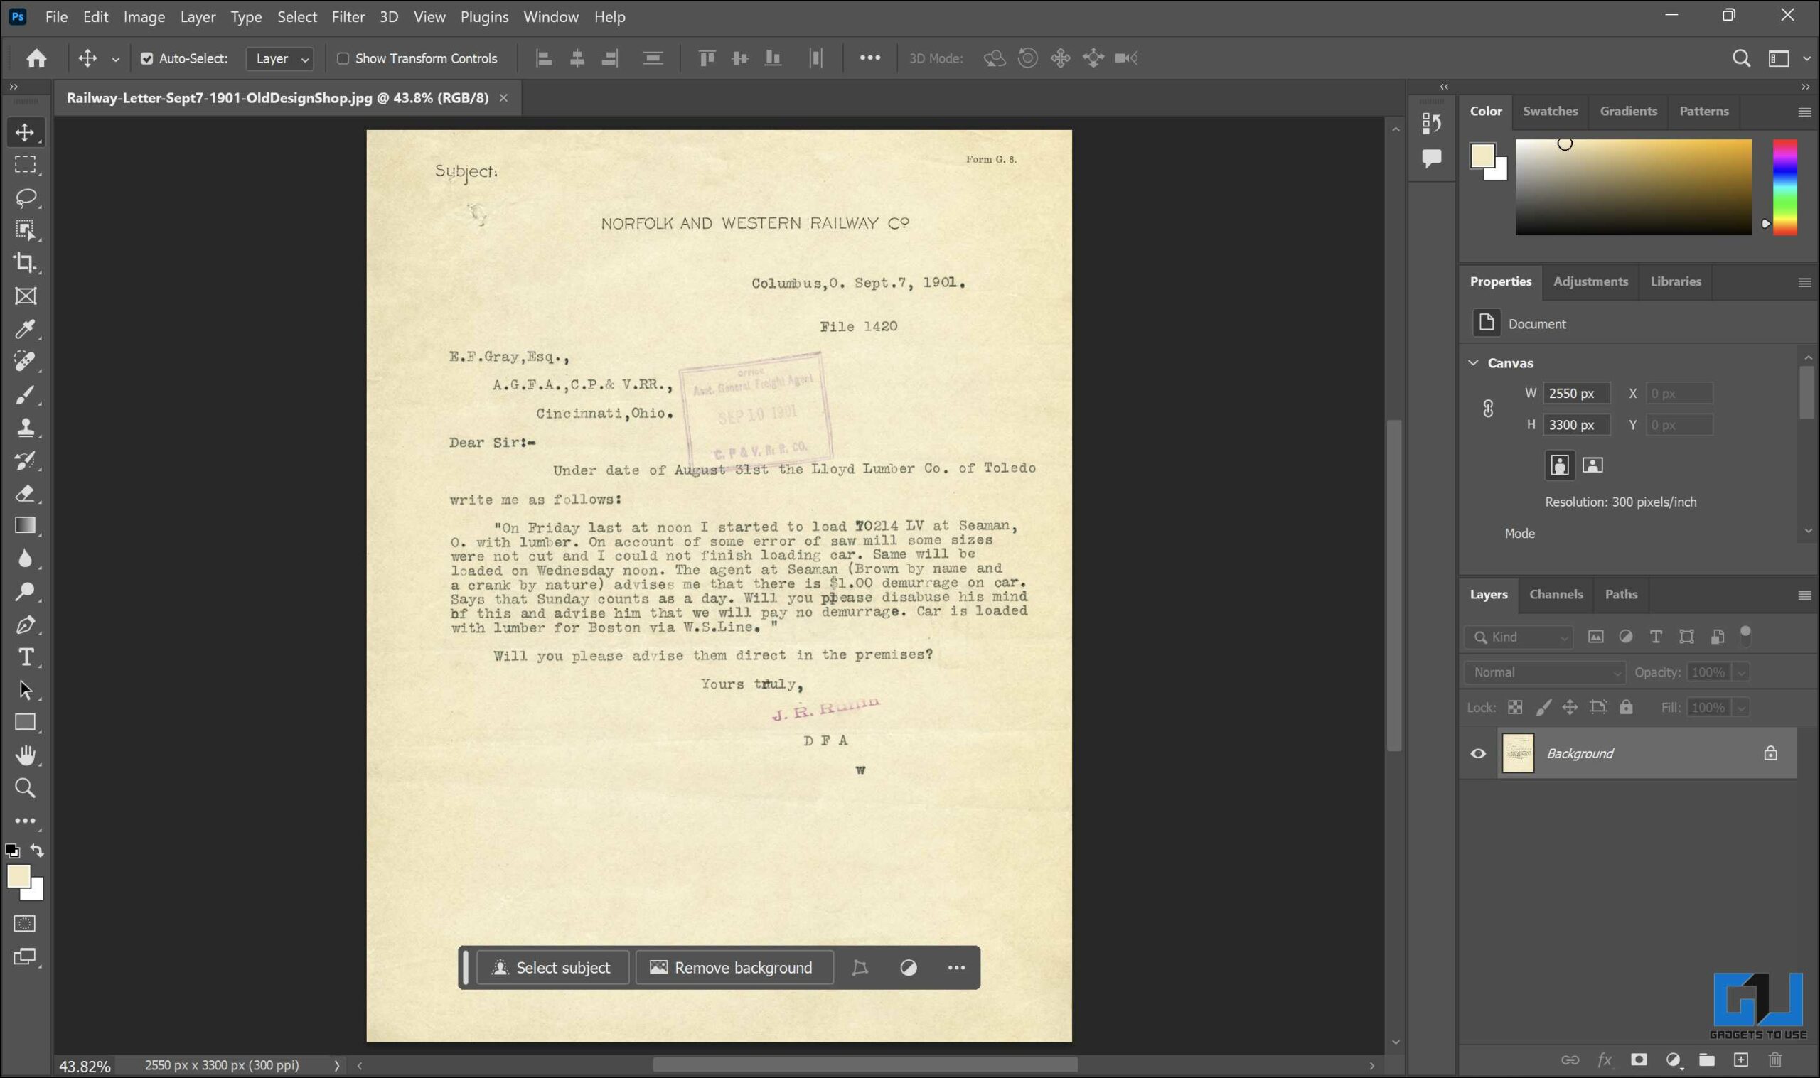This screenshot has height=1078, width=1820.
Task: Click the Home icon in options bar
Action: (36, 58)
